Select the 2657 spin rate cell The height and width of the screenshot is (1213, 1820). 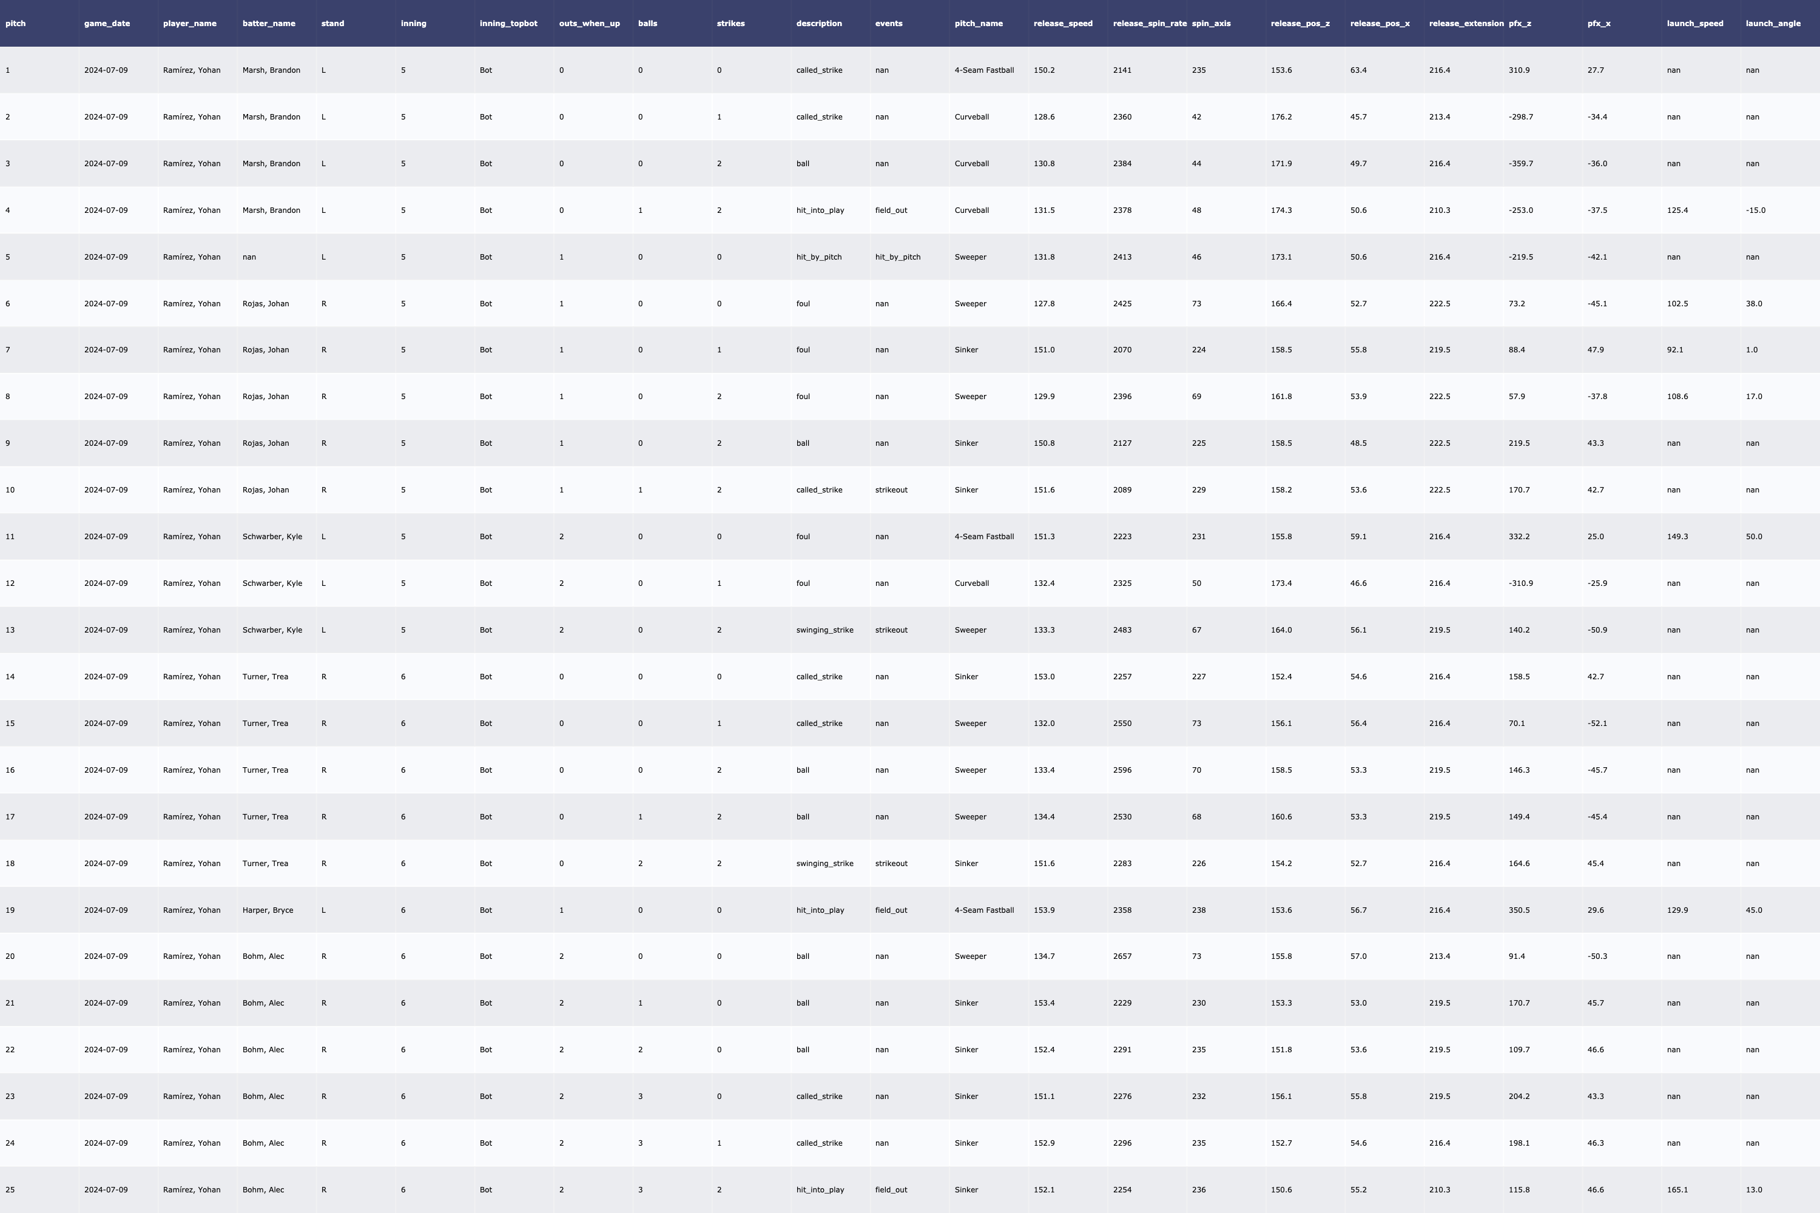1122,956
